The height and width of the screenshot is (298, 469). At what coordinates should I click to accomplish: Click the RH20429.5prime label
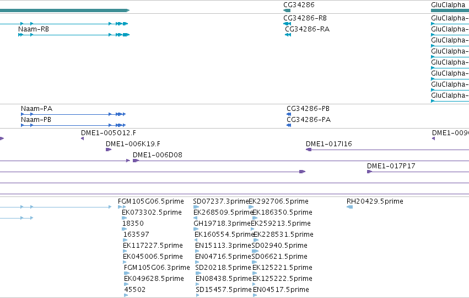pos(375,201)
